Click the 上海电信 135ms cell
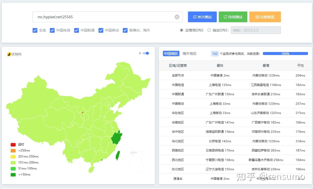Screen dimensions: 313x189 point(220,85)
